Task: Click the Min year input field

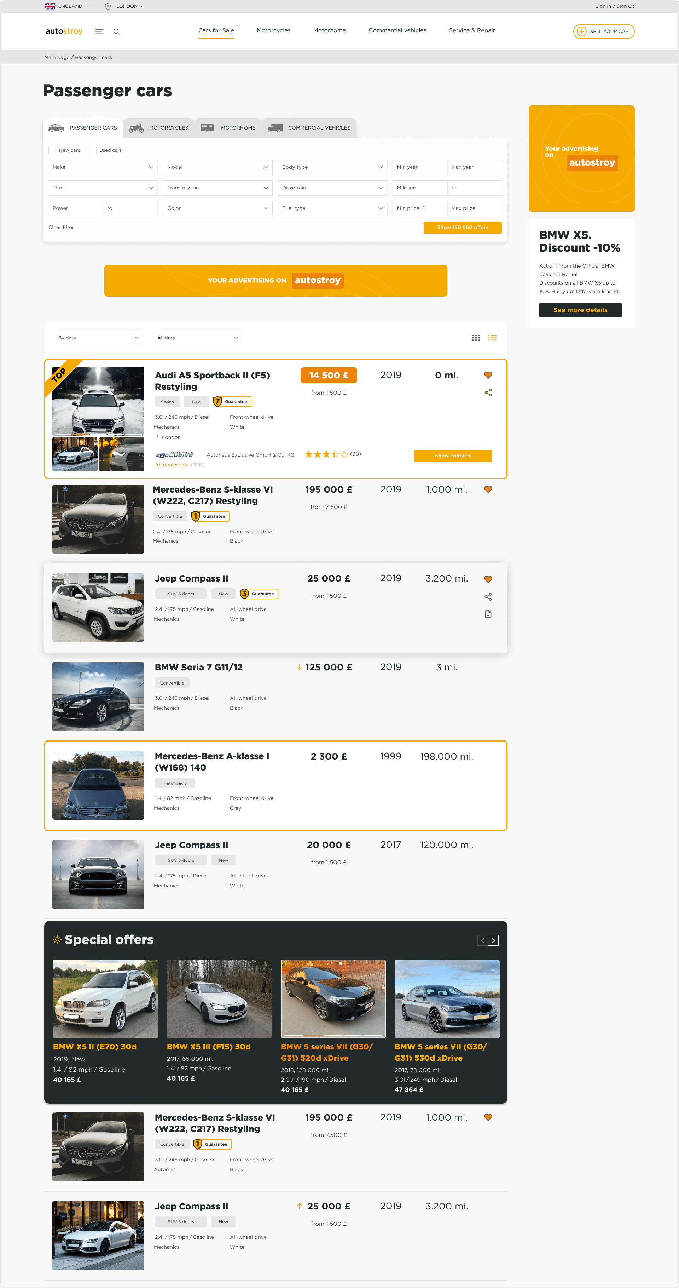Action: tap(420, 167)
